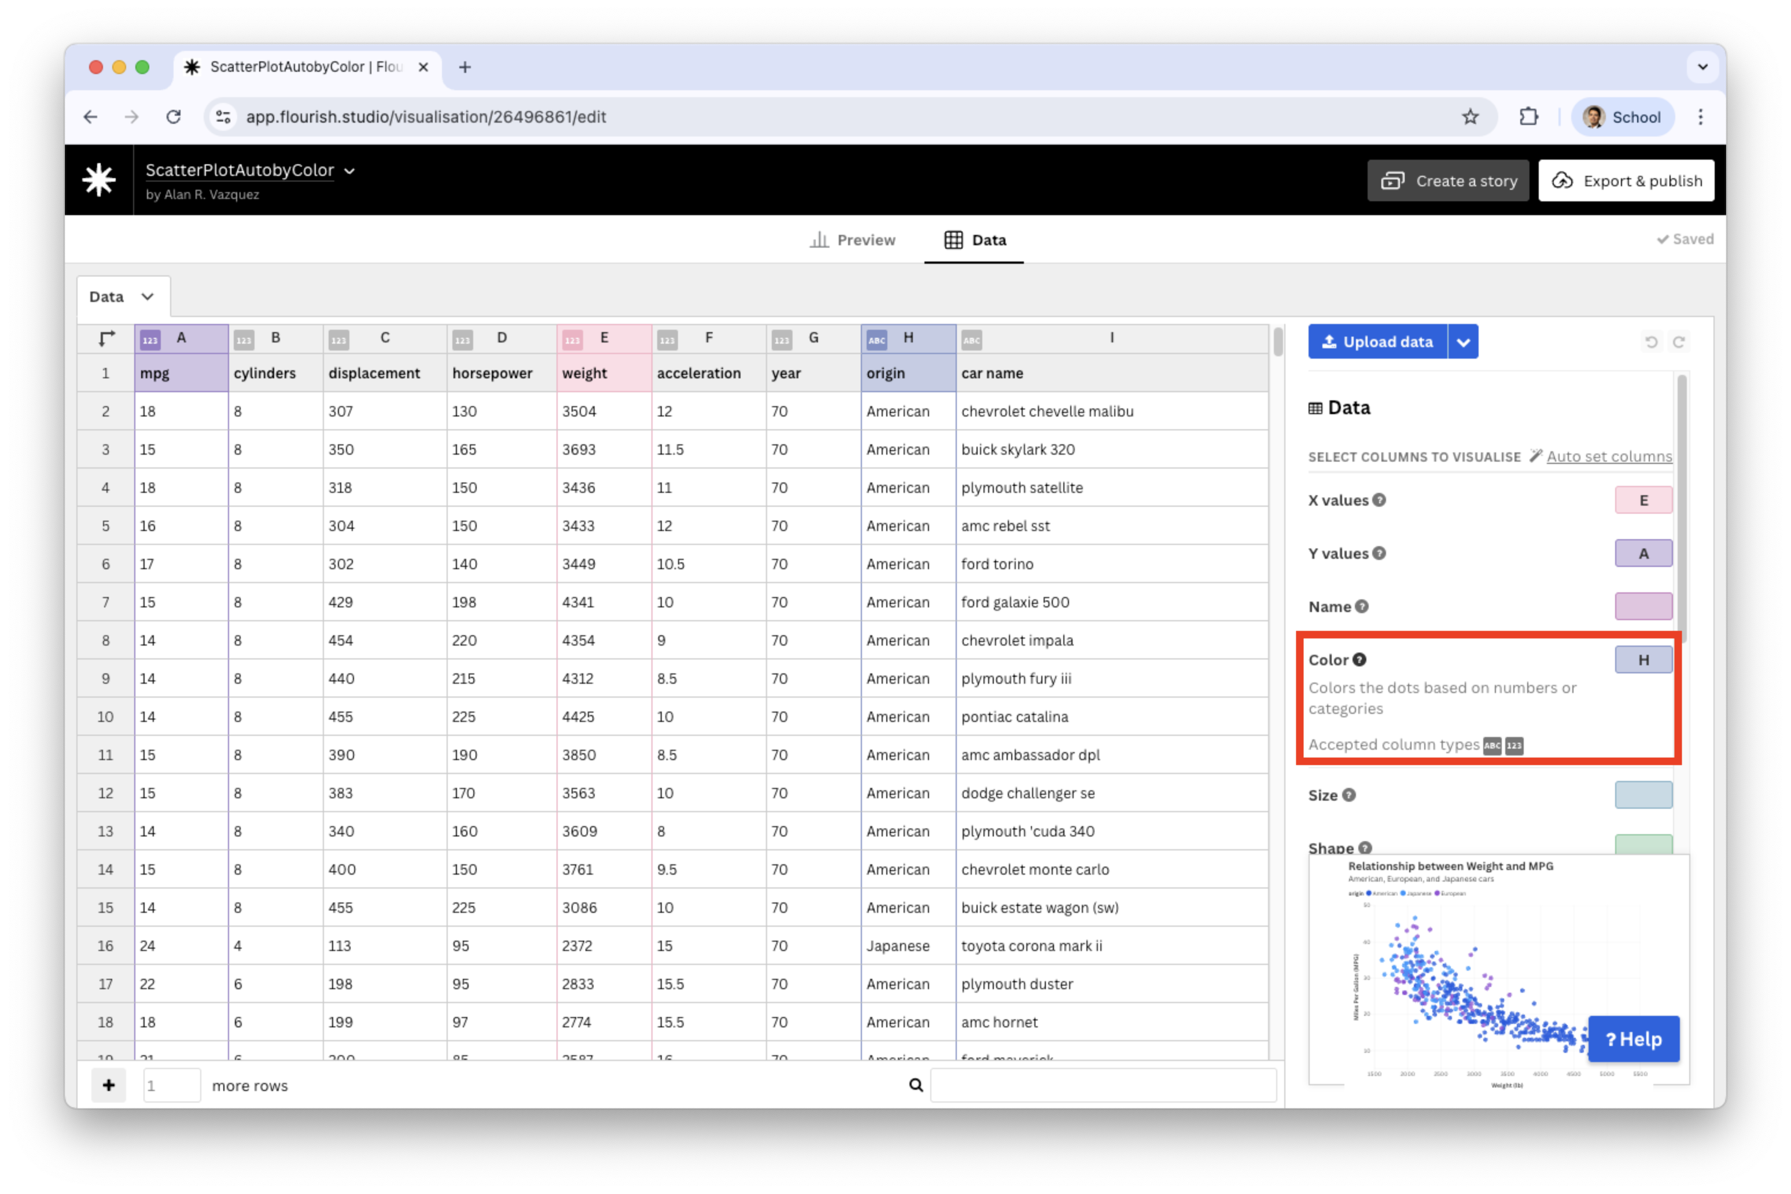
Task: Switch to the Preview tab
Action: (853, 240)
